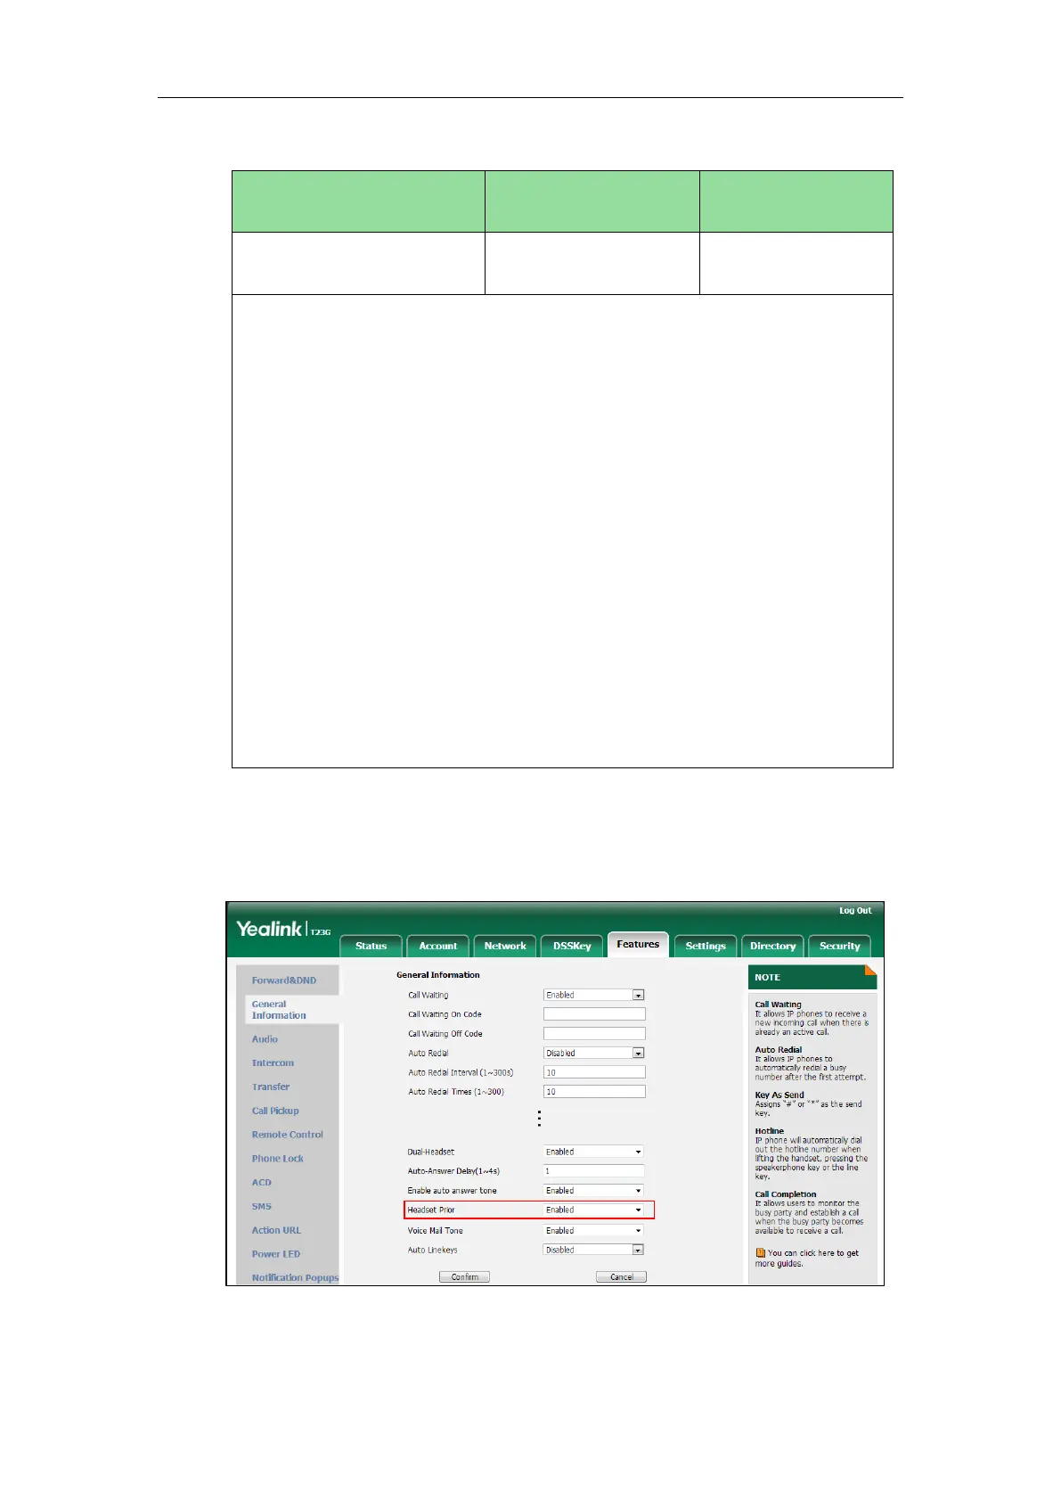Open the DSSKey tab
Image resolution: width=1061 pixels, height=1501 pixels.
pos(572,946)
